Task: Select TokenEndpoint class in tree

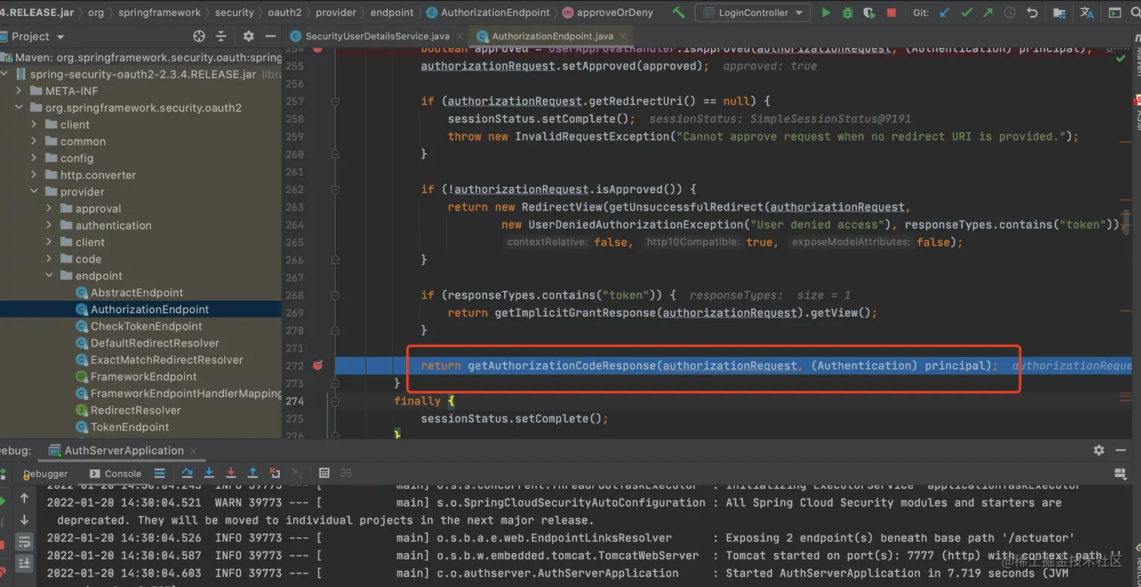Action: tap(130, 427)
